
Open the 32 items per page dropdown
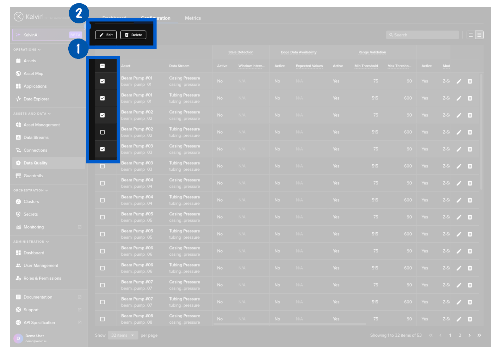(123, 335)
